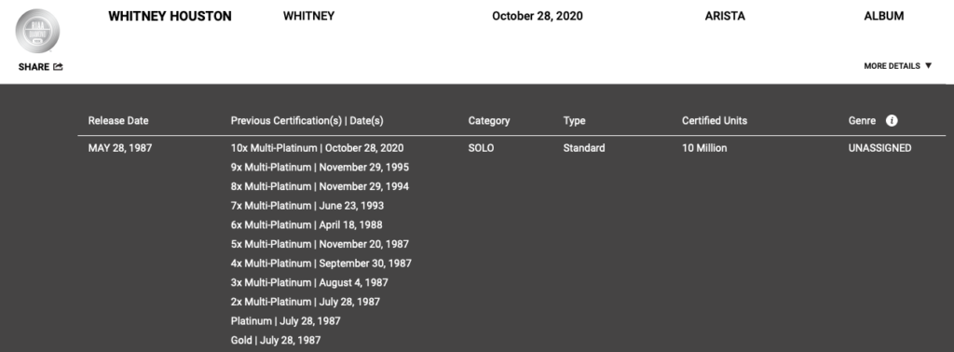Click the WHITNEY album title
954x352 pixels.
(308, 17)
